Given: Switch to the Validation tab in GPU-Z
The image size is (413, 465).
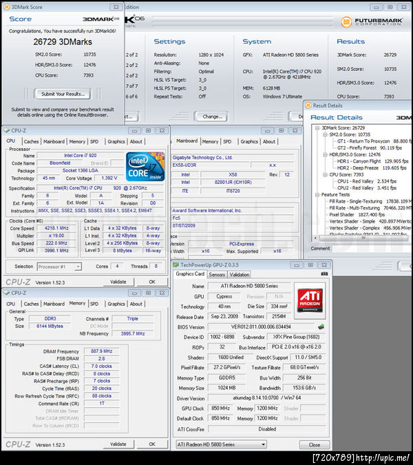Looking at the screenshot, I should click(x=240, y=275).
